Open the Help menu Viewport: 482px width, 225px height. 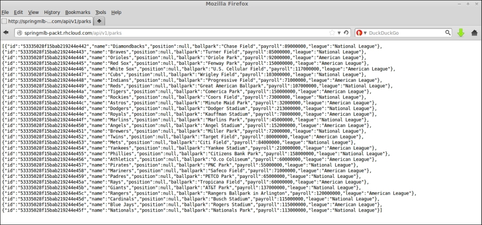click(x=116, y=12)
